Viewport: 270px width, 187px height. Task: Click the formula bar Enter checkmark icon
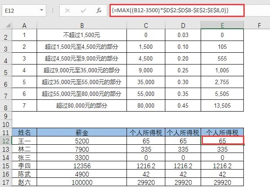pyautogui.click(x=83, y=10)
